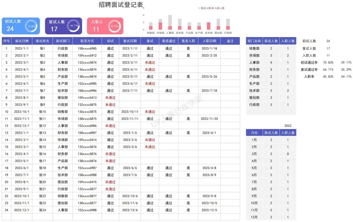
Task: Click the red 未通过 in 张3's row
Action: (150, 62)
